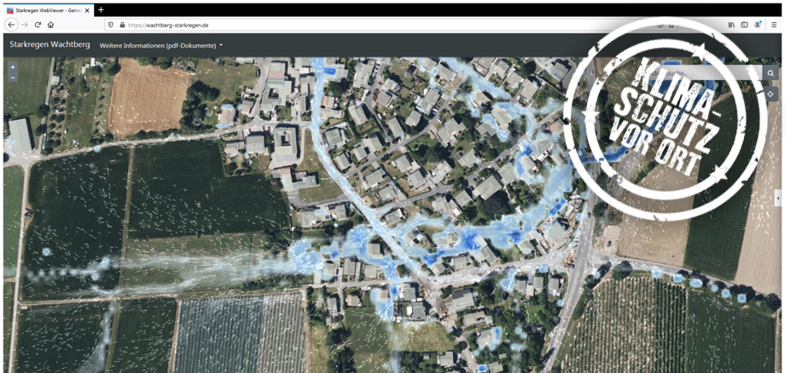Go back to the previous page
785x373 pixels.
pyautogui.click(x=11, y=26)
